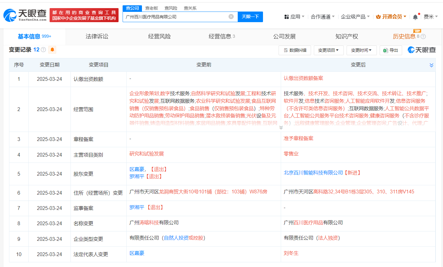Click the company name search field

tap(176, 17)
